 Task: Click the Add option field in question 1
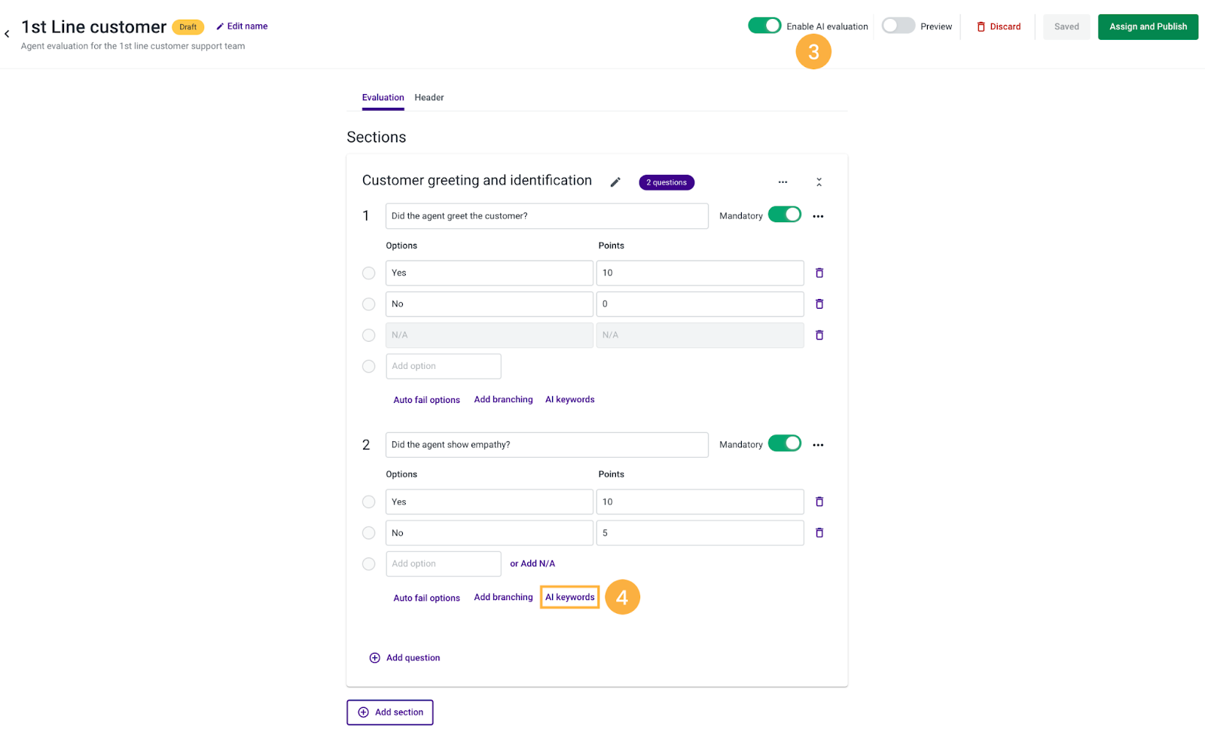[x=444, y=366]
